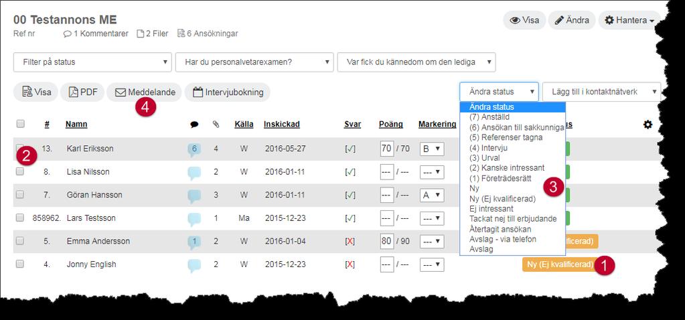Click the Meddelande button
Screen dimensions: 685x320
click(x=144, y=92)
